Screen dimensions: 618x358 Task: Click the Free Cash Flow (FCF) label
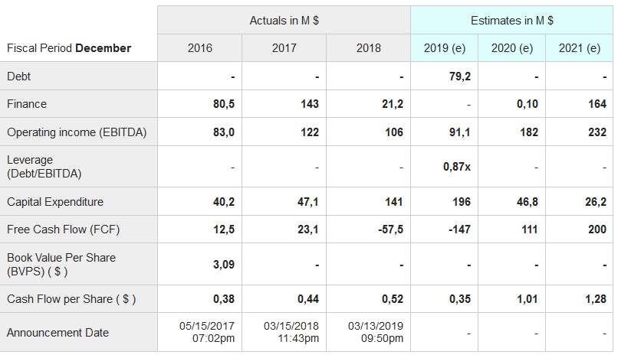(64, 229)
